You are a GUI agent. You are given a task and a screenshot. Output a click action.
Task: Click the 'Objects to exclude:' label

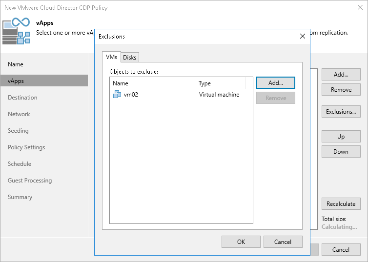[x=134, y=72]
